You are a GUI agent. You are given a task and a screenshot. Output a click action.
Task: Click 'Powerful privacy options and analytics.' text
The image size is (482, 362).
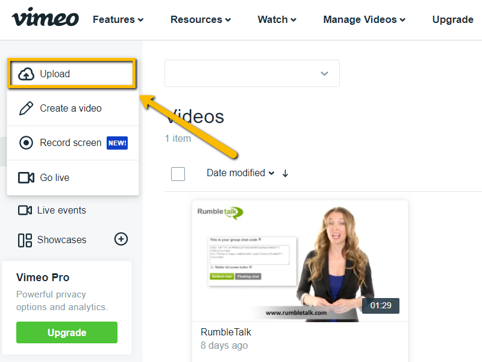pyautogui.click(x=62, y=300)
